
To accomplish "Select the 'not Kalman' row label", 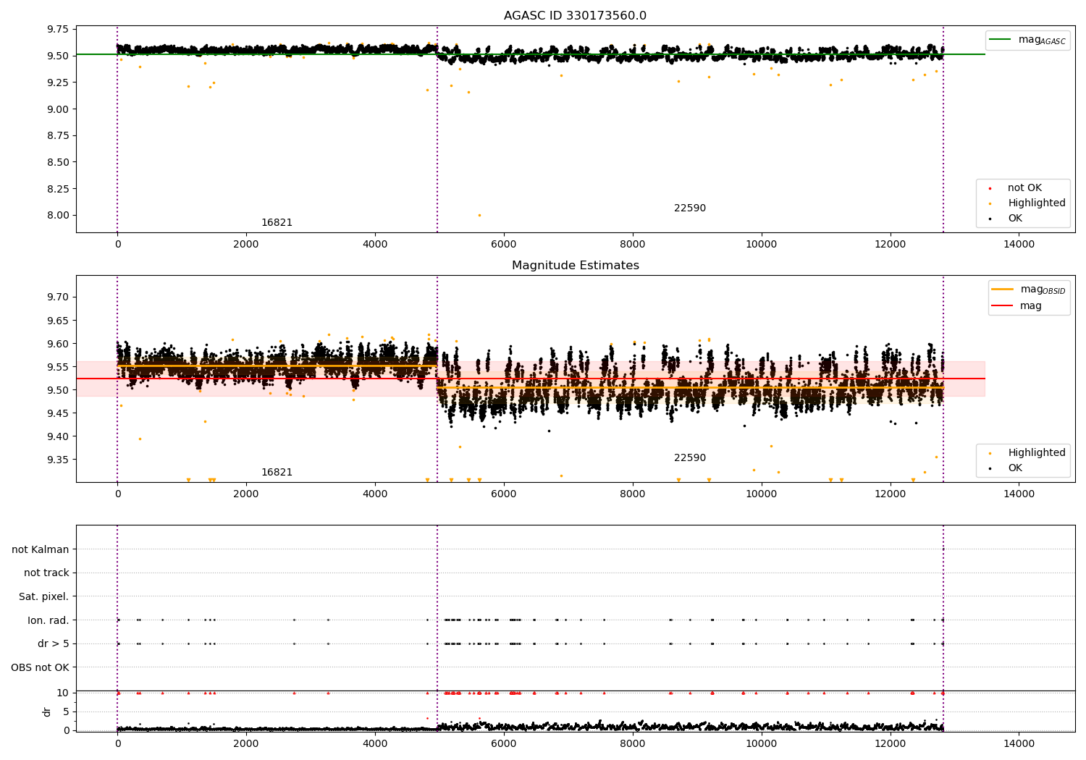I will pos(41,549).
